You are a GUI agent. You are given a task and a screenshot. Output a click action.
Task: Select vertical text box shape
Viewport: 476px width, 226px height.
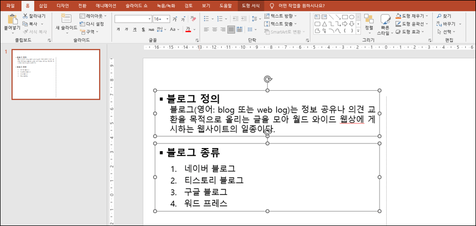click(x=324, y=17)
